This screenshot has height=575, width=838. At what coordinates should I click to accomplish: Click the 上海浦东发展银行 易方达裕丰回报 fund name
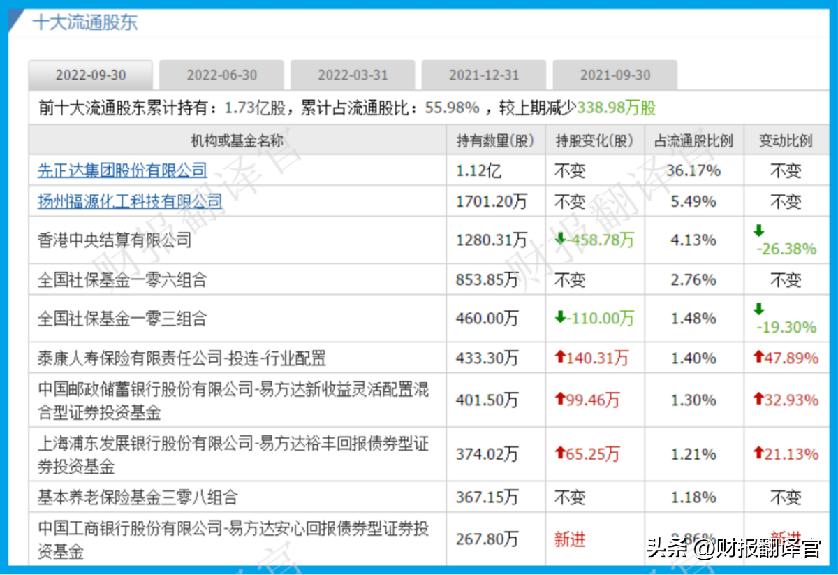(233, 454)
